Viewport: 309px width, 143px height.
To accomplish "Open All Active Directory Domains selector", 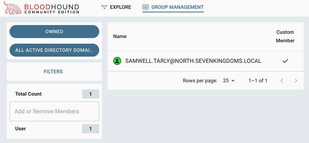I will [54, 50].
